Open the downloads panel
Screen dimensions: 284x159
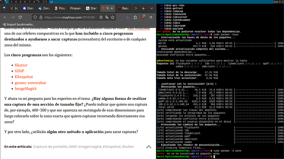[x=128, y=17]
